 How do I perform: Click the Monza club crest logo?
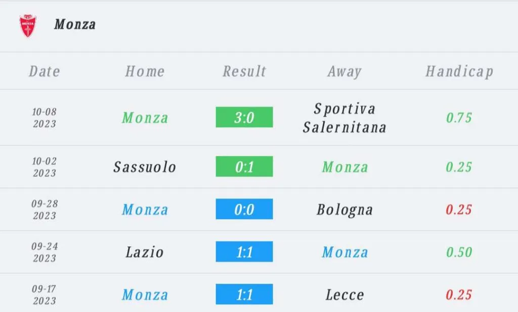click(x=28, y=26)
